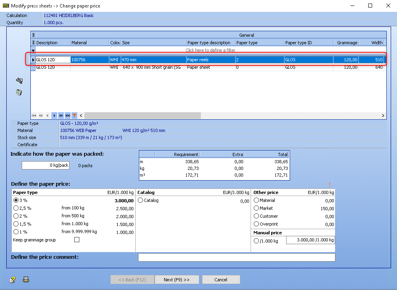Open the help document icon
The width and height of the screenshot is (397, 290).
tap(12, 280)
